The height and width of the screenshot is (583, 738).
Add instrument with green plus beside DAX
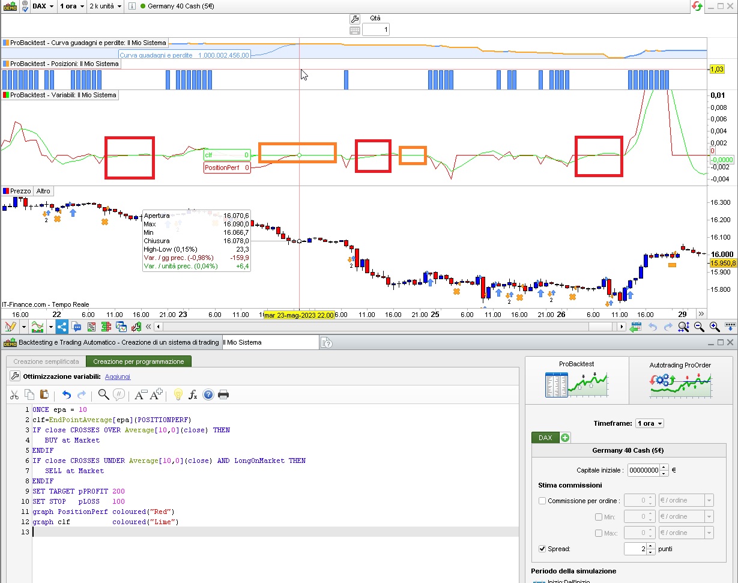pos(566,438)
